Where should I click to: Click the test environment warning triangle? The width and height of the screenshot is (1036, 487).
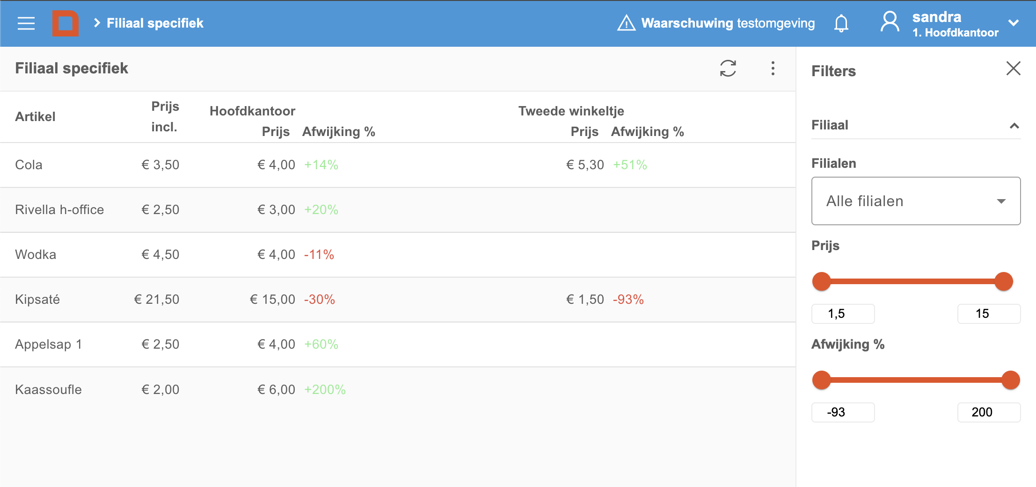[x=626, y=22]
